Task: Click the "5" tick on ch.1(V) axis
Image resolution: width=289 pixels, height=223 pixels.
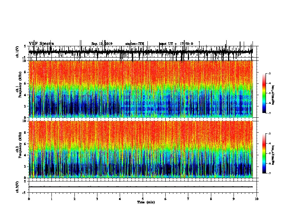Action: (x=25, y=46)
